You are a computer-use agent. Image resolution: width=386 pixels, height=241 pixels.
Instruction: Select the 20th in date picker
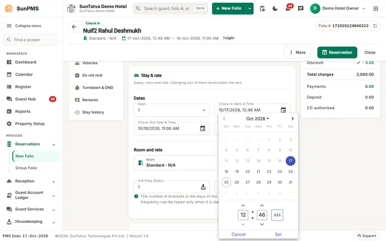248,172
